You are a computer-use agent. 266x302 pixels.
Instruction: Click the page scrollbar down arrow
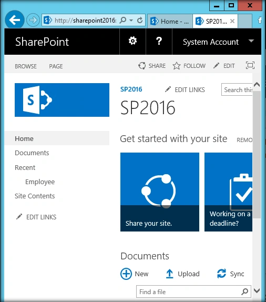[257, 290]
